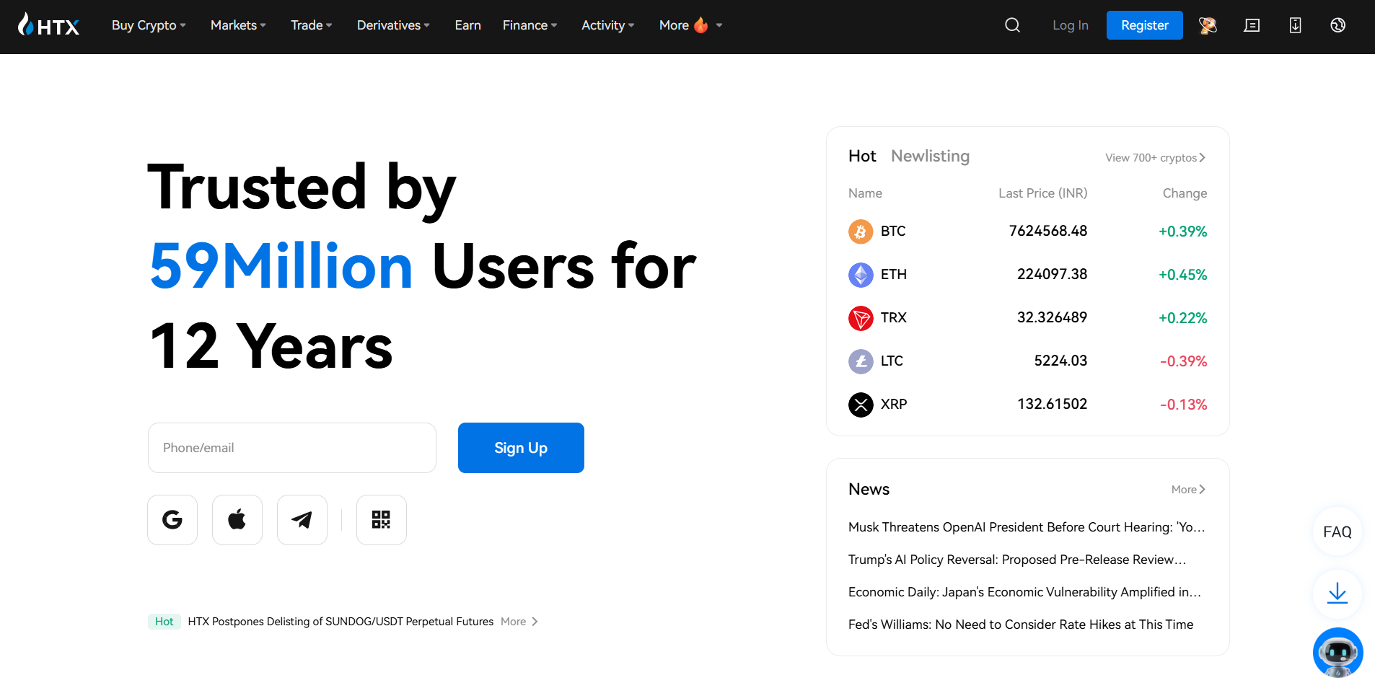The width and height of the screenshot is (1375, 688).
Task: Expand the Trade dropdown
Action: click(311, 25)
